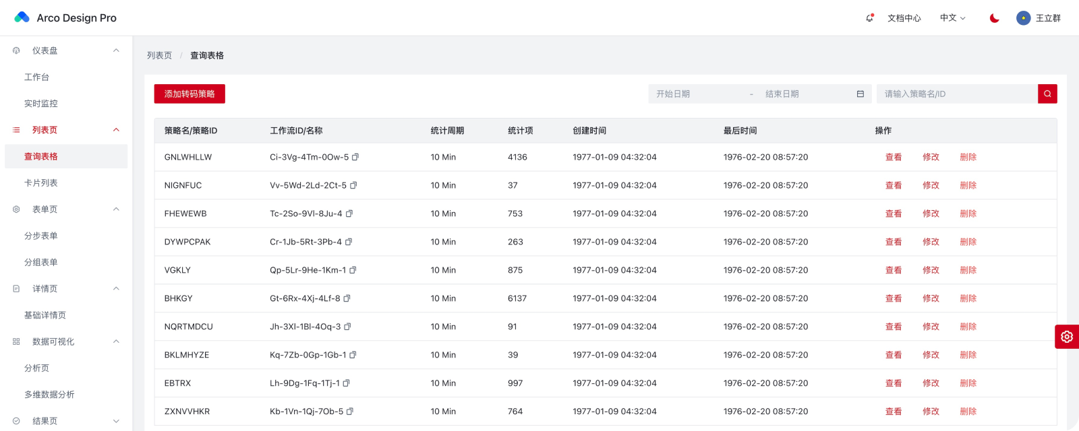
Task: Open the user avatar for 王立群
Action: tap(1023, 18)
